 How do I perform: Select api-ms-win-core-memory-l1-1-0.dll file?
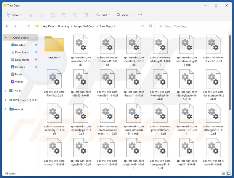[x=54, y=119]
